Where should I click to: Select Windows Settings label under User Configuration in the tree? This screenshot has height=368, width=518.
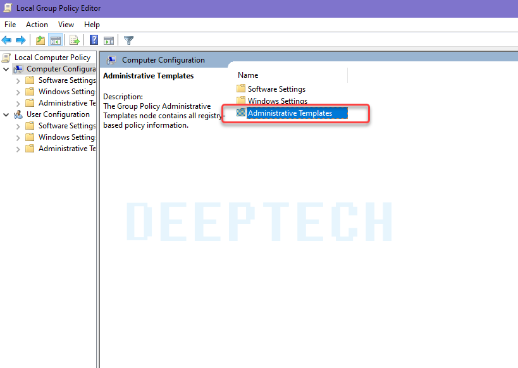[x=67, y=137]
